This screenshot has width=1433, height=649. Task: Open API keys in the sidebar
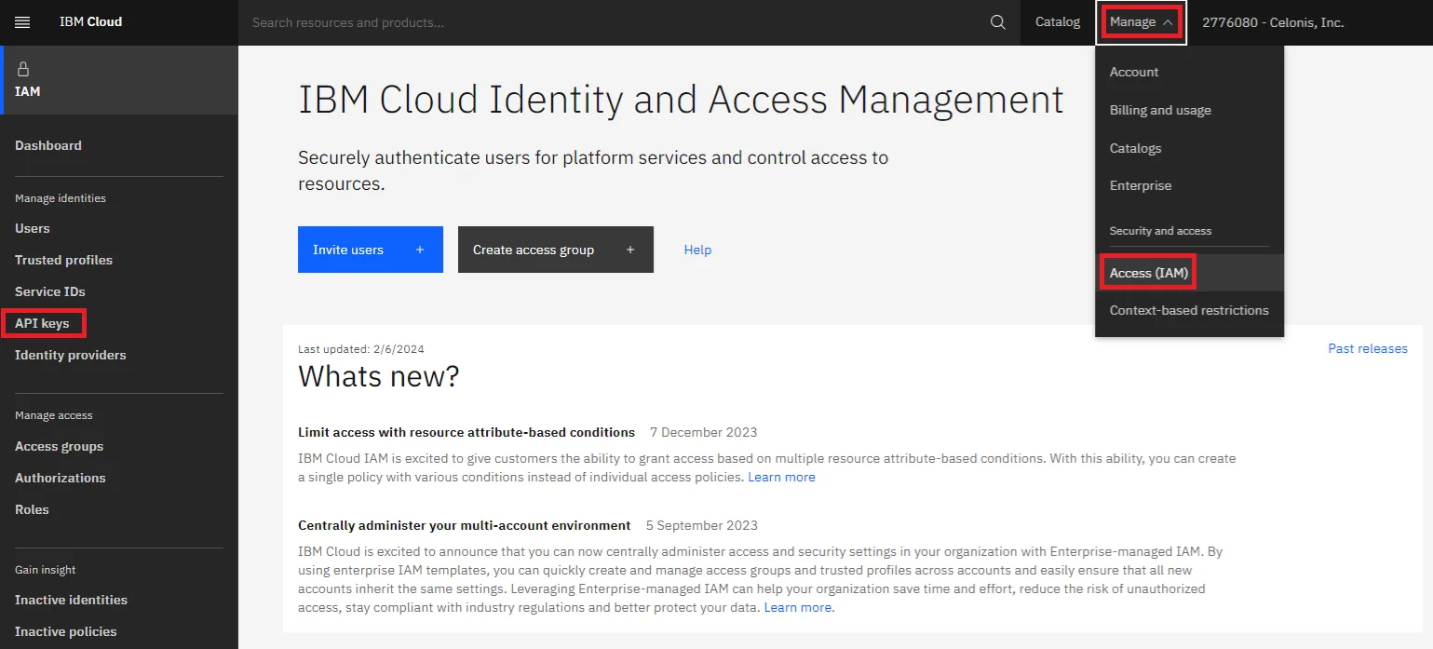(42, 323)
